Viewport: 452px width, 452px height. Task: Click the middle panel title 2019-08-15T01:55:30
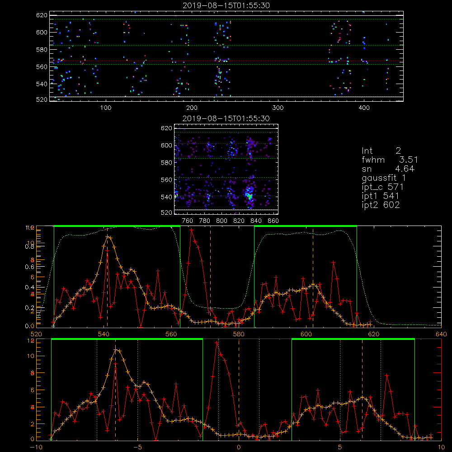226,118
